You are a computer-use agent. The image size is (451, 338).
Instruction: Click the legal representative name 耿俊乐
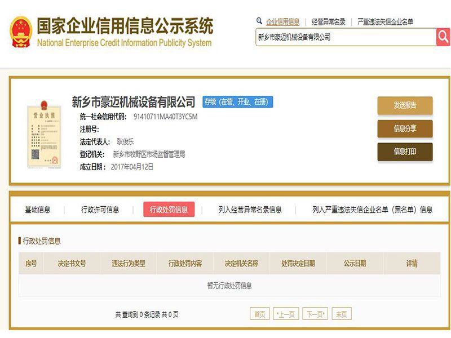coord(125,141)
